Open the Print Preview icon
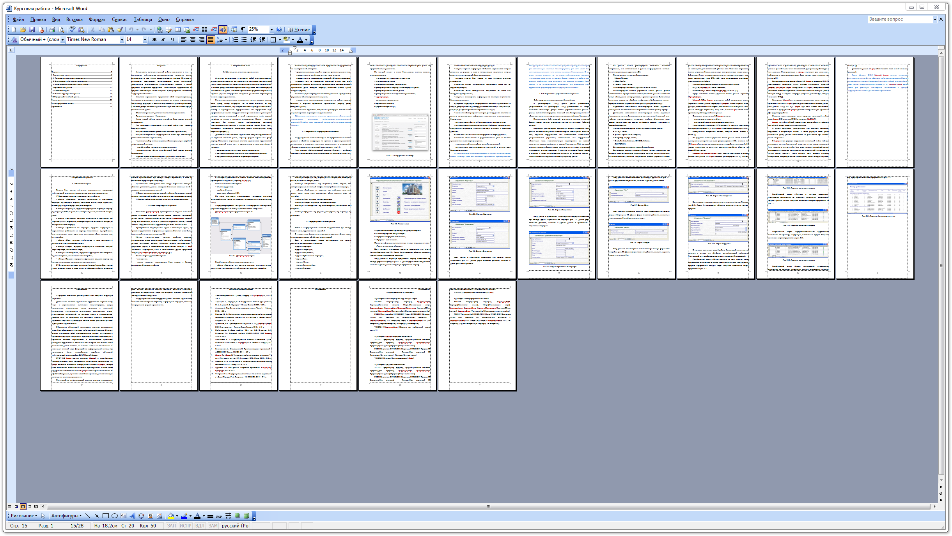The width and height of the screenshot is (952, 536). 61,30
